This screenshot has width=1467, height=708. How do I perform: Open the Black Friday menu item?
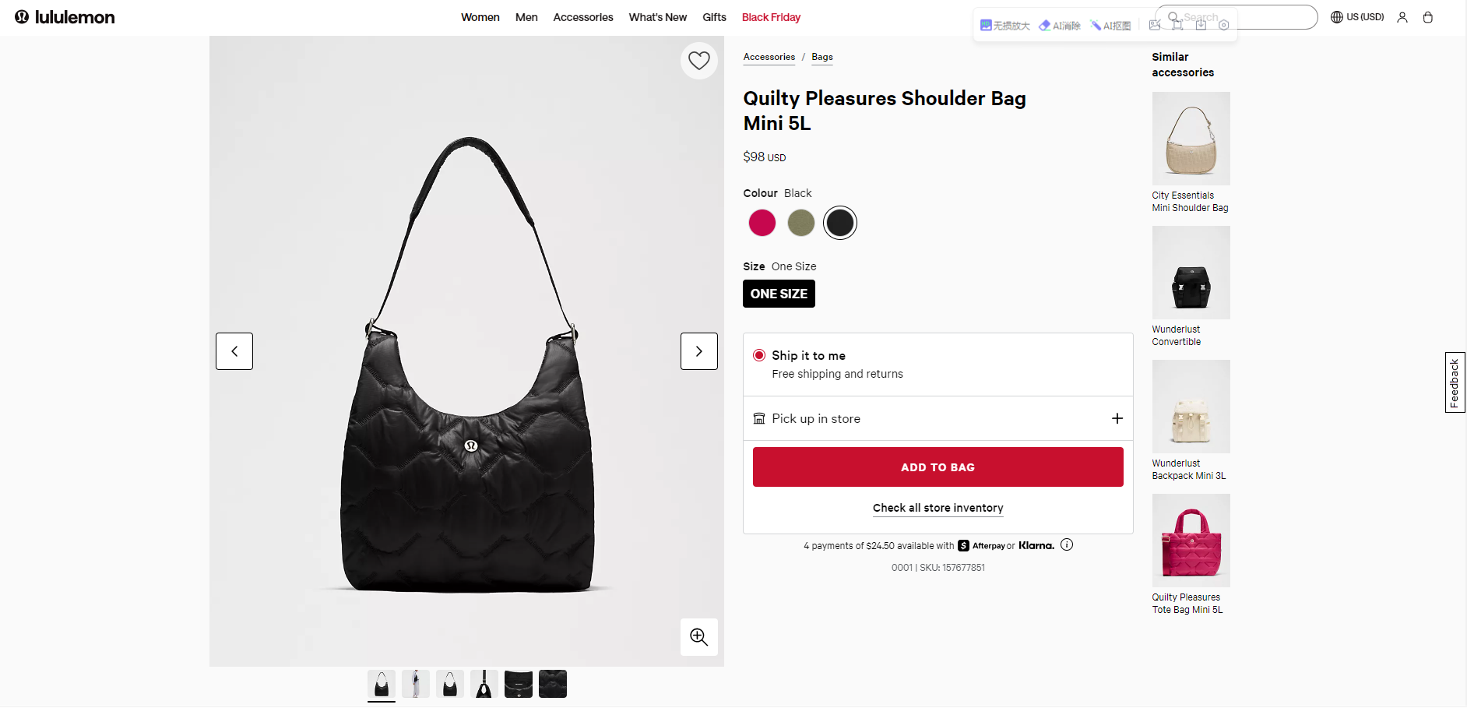pyautogui.click(x=771, y=17)
